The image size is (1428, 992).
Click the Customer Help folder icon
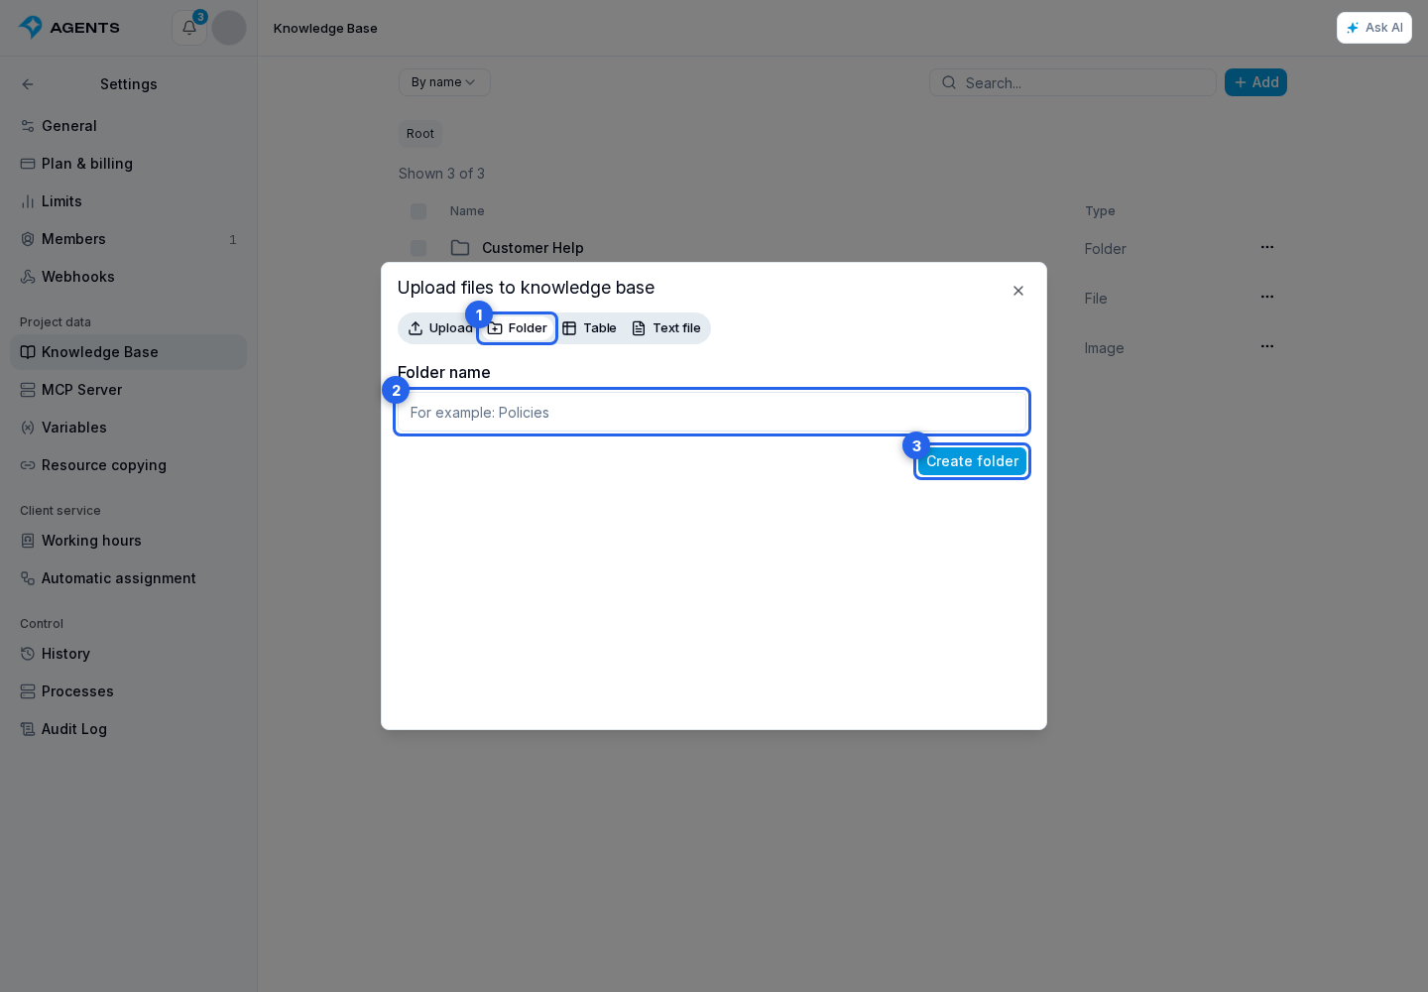460,248
